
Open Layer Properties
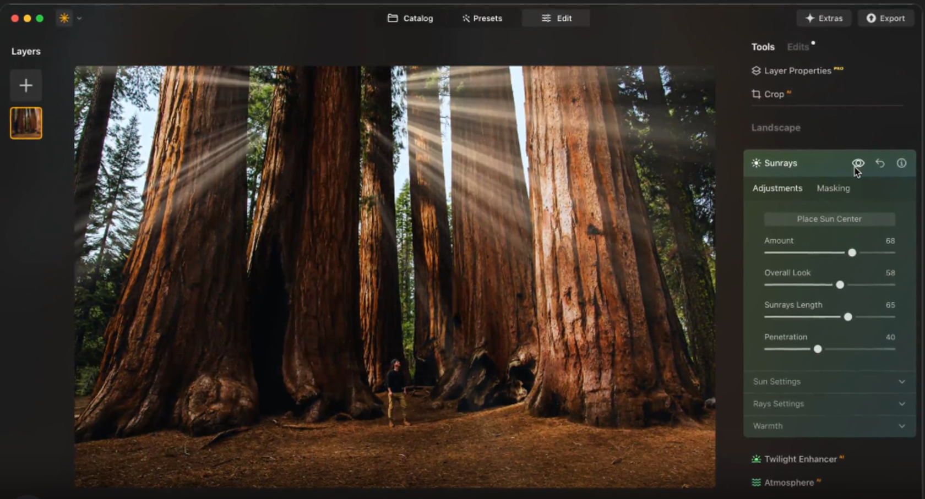[797, 70]
